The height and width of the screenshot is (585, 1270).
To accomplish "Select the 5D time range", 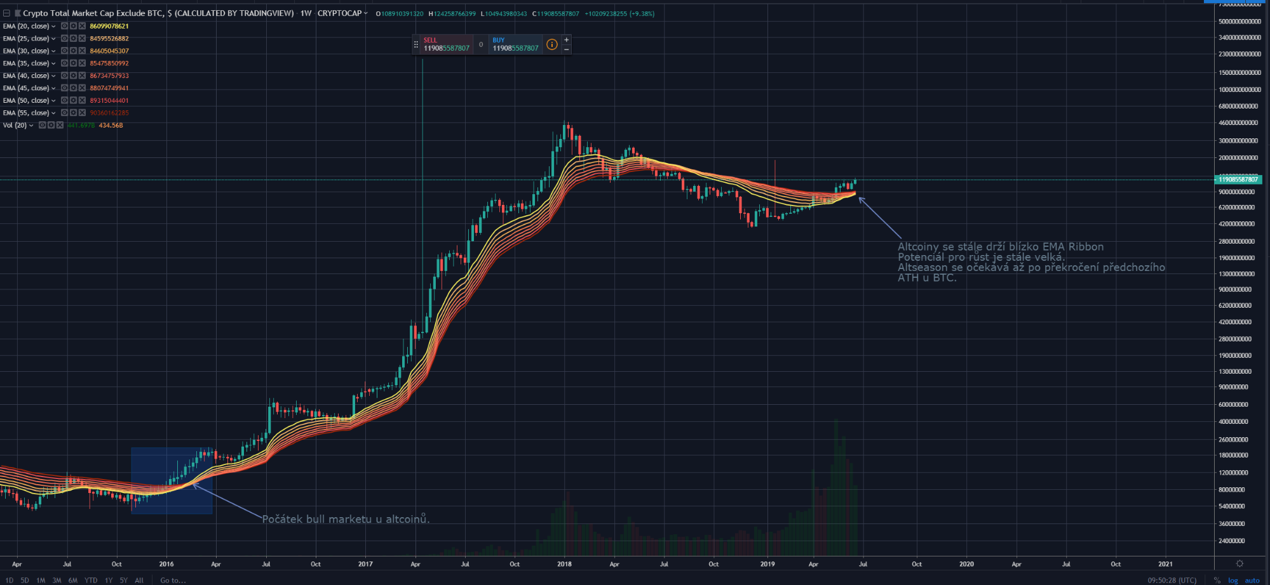I will (x=25, y=580).
